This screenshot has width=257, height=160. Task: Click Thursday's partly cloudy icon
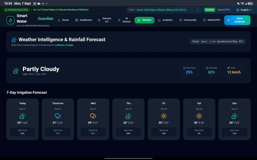pos(128,116)
